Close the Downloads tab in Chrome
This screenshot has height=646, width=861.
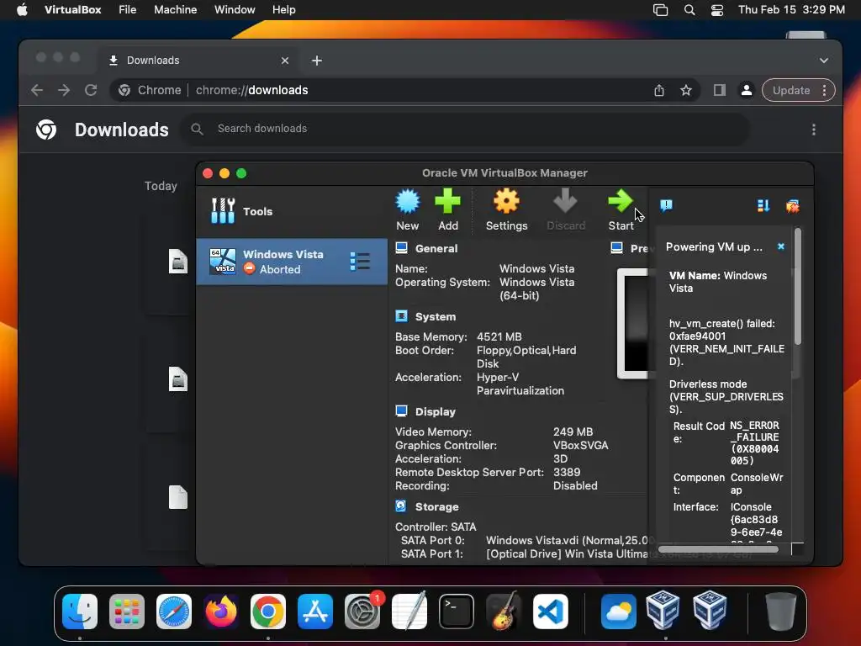(285, 61)
